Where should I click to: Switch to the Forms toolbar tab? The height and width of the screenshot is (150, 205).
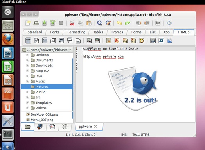pos(137,32)
